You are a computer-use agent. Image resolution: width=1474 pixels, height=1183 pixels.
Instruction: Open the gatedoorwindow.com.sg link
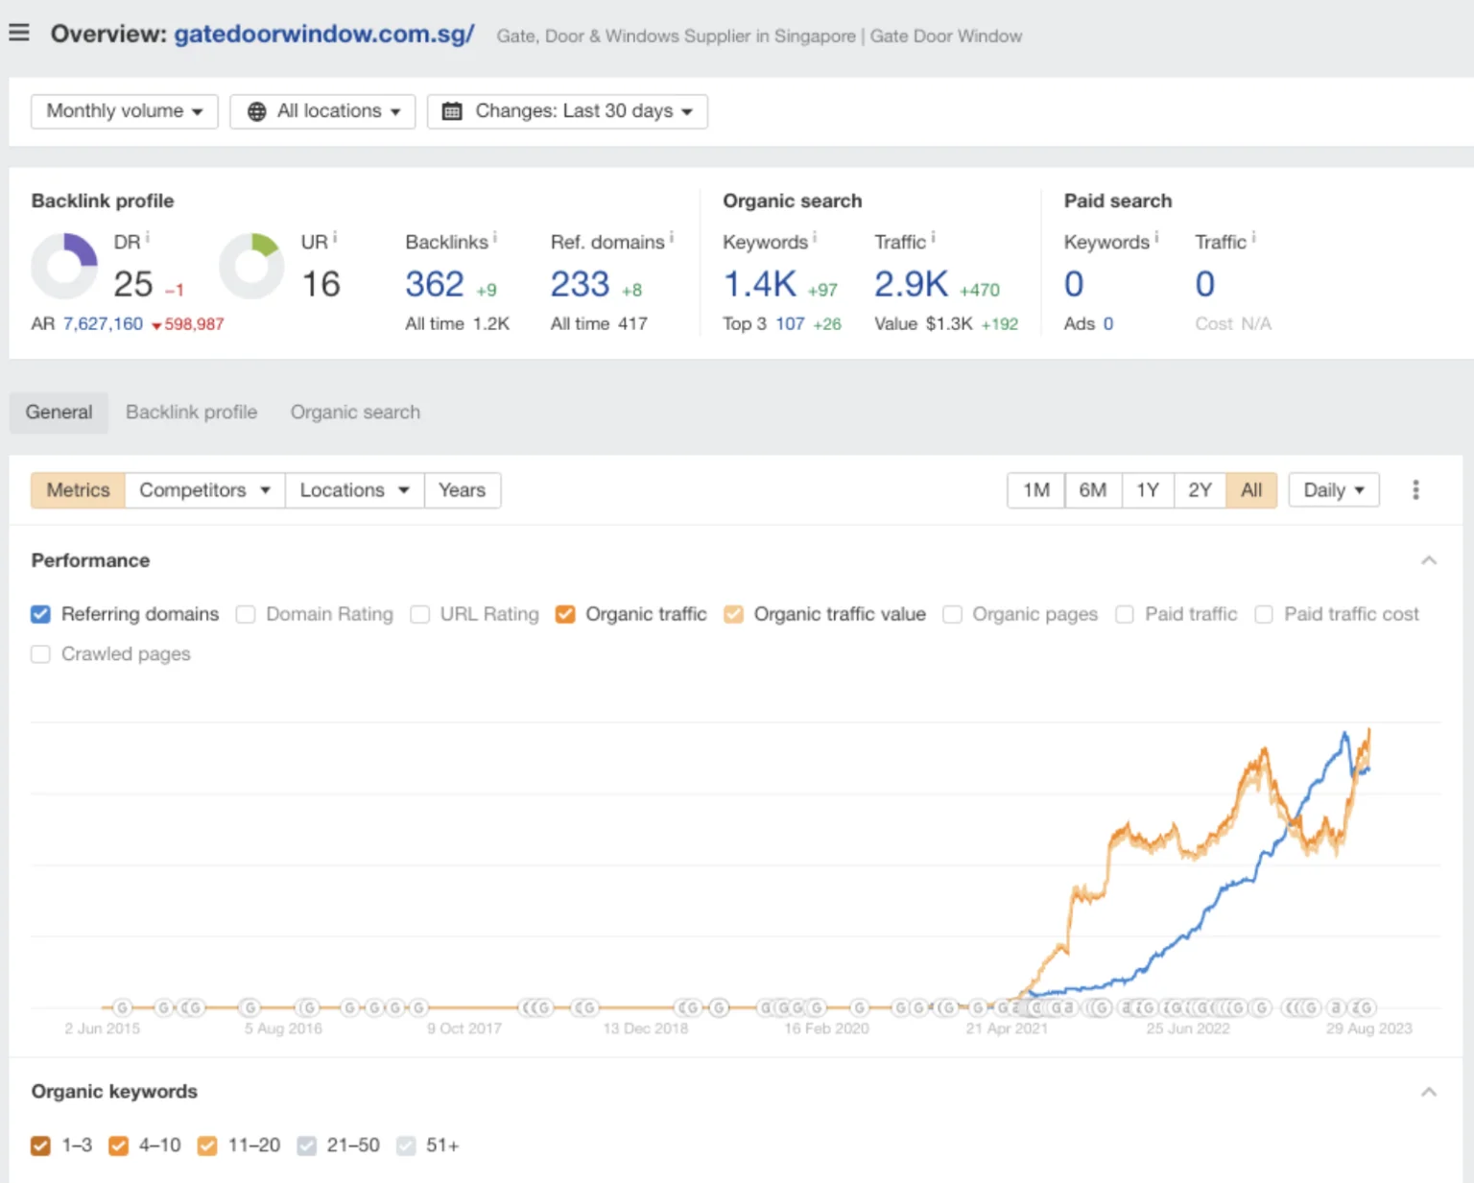pos(323,35)
